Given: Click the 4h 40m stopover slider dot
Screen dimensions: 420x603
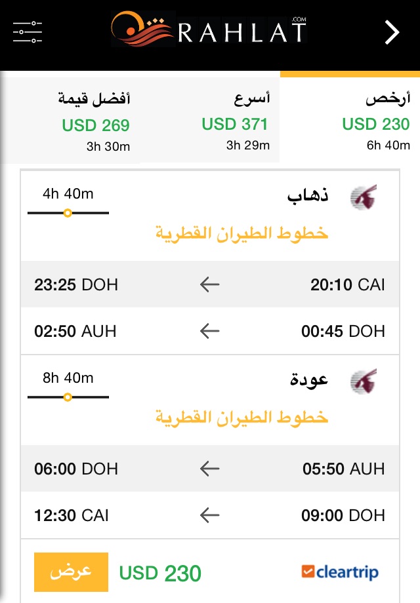Looking at the screenshot, I should [68, 213].
